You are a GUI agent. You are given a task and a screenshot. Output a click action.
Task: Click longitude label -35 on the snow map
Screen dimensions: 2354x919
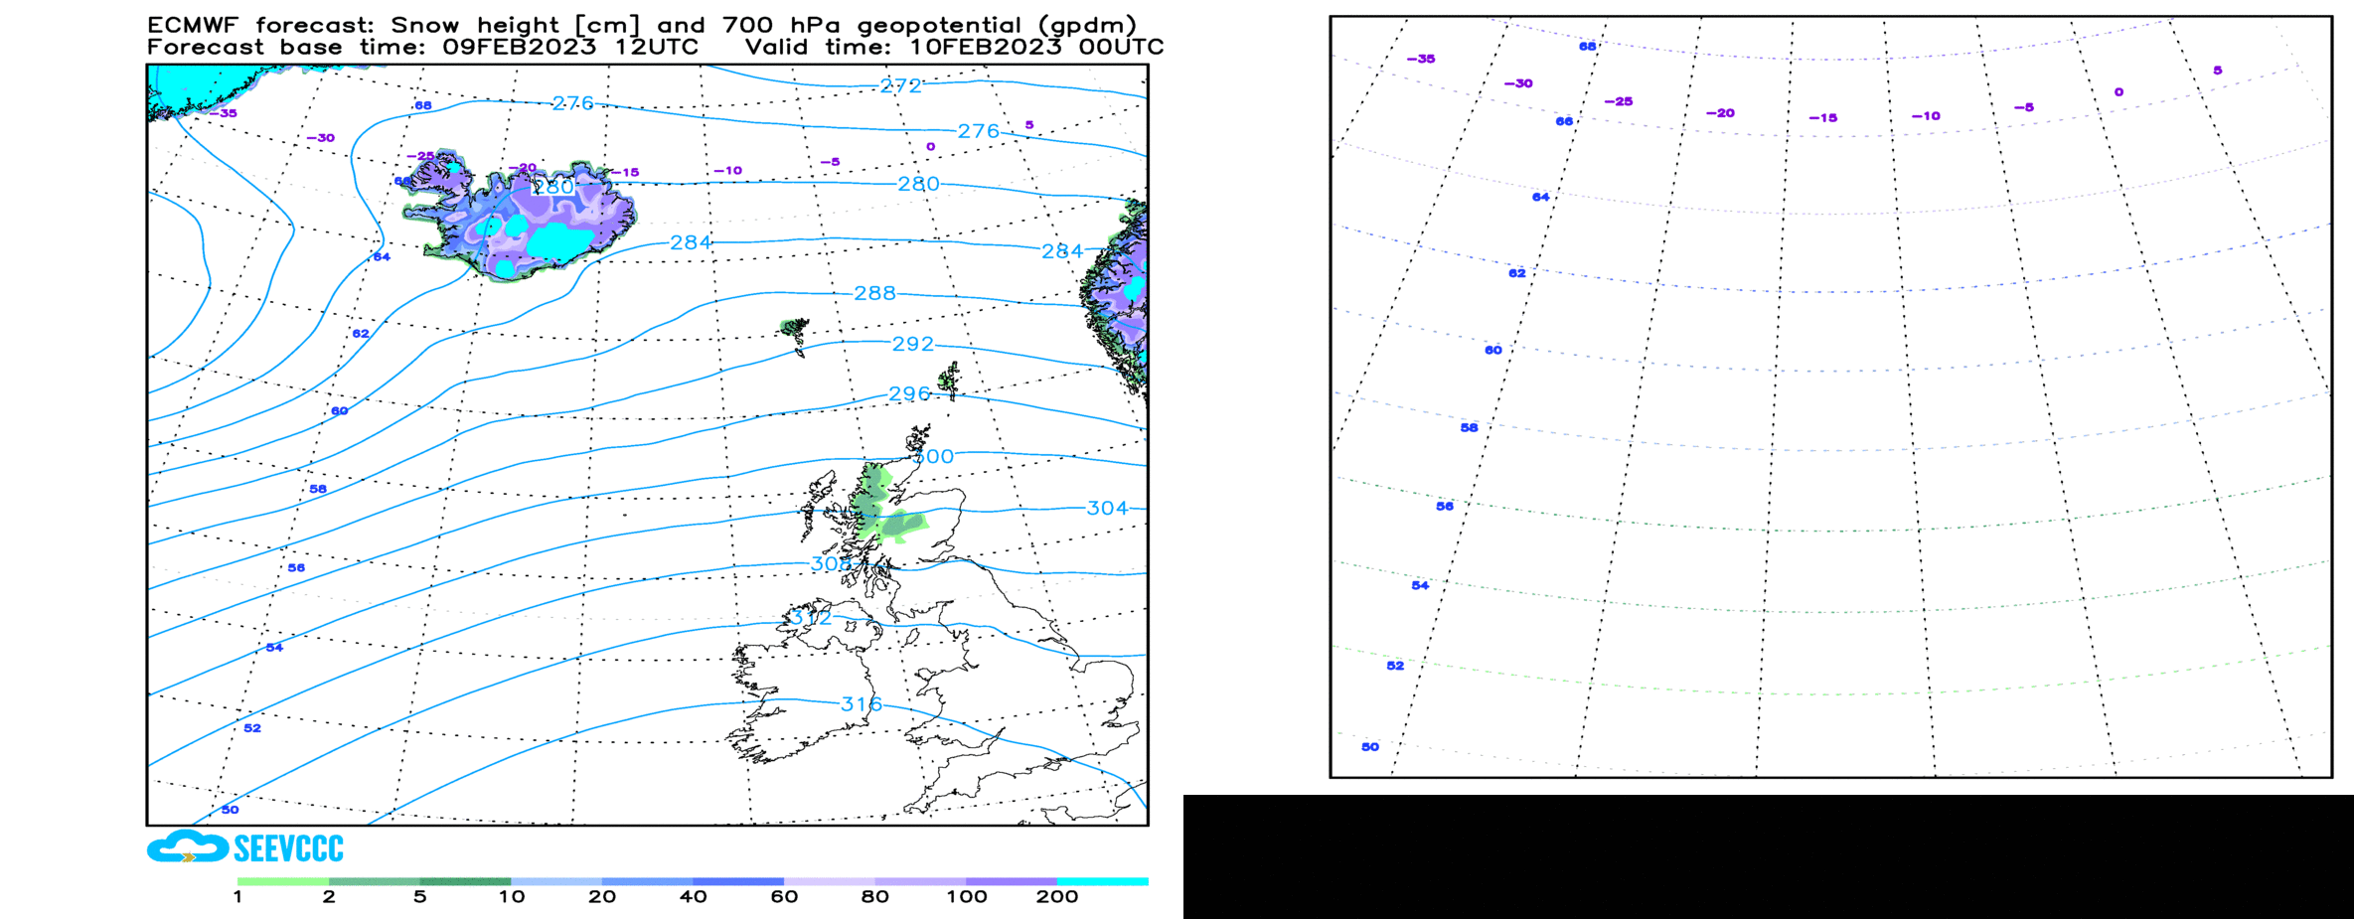[223, 113]
